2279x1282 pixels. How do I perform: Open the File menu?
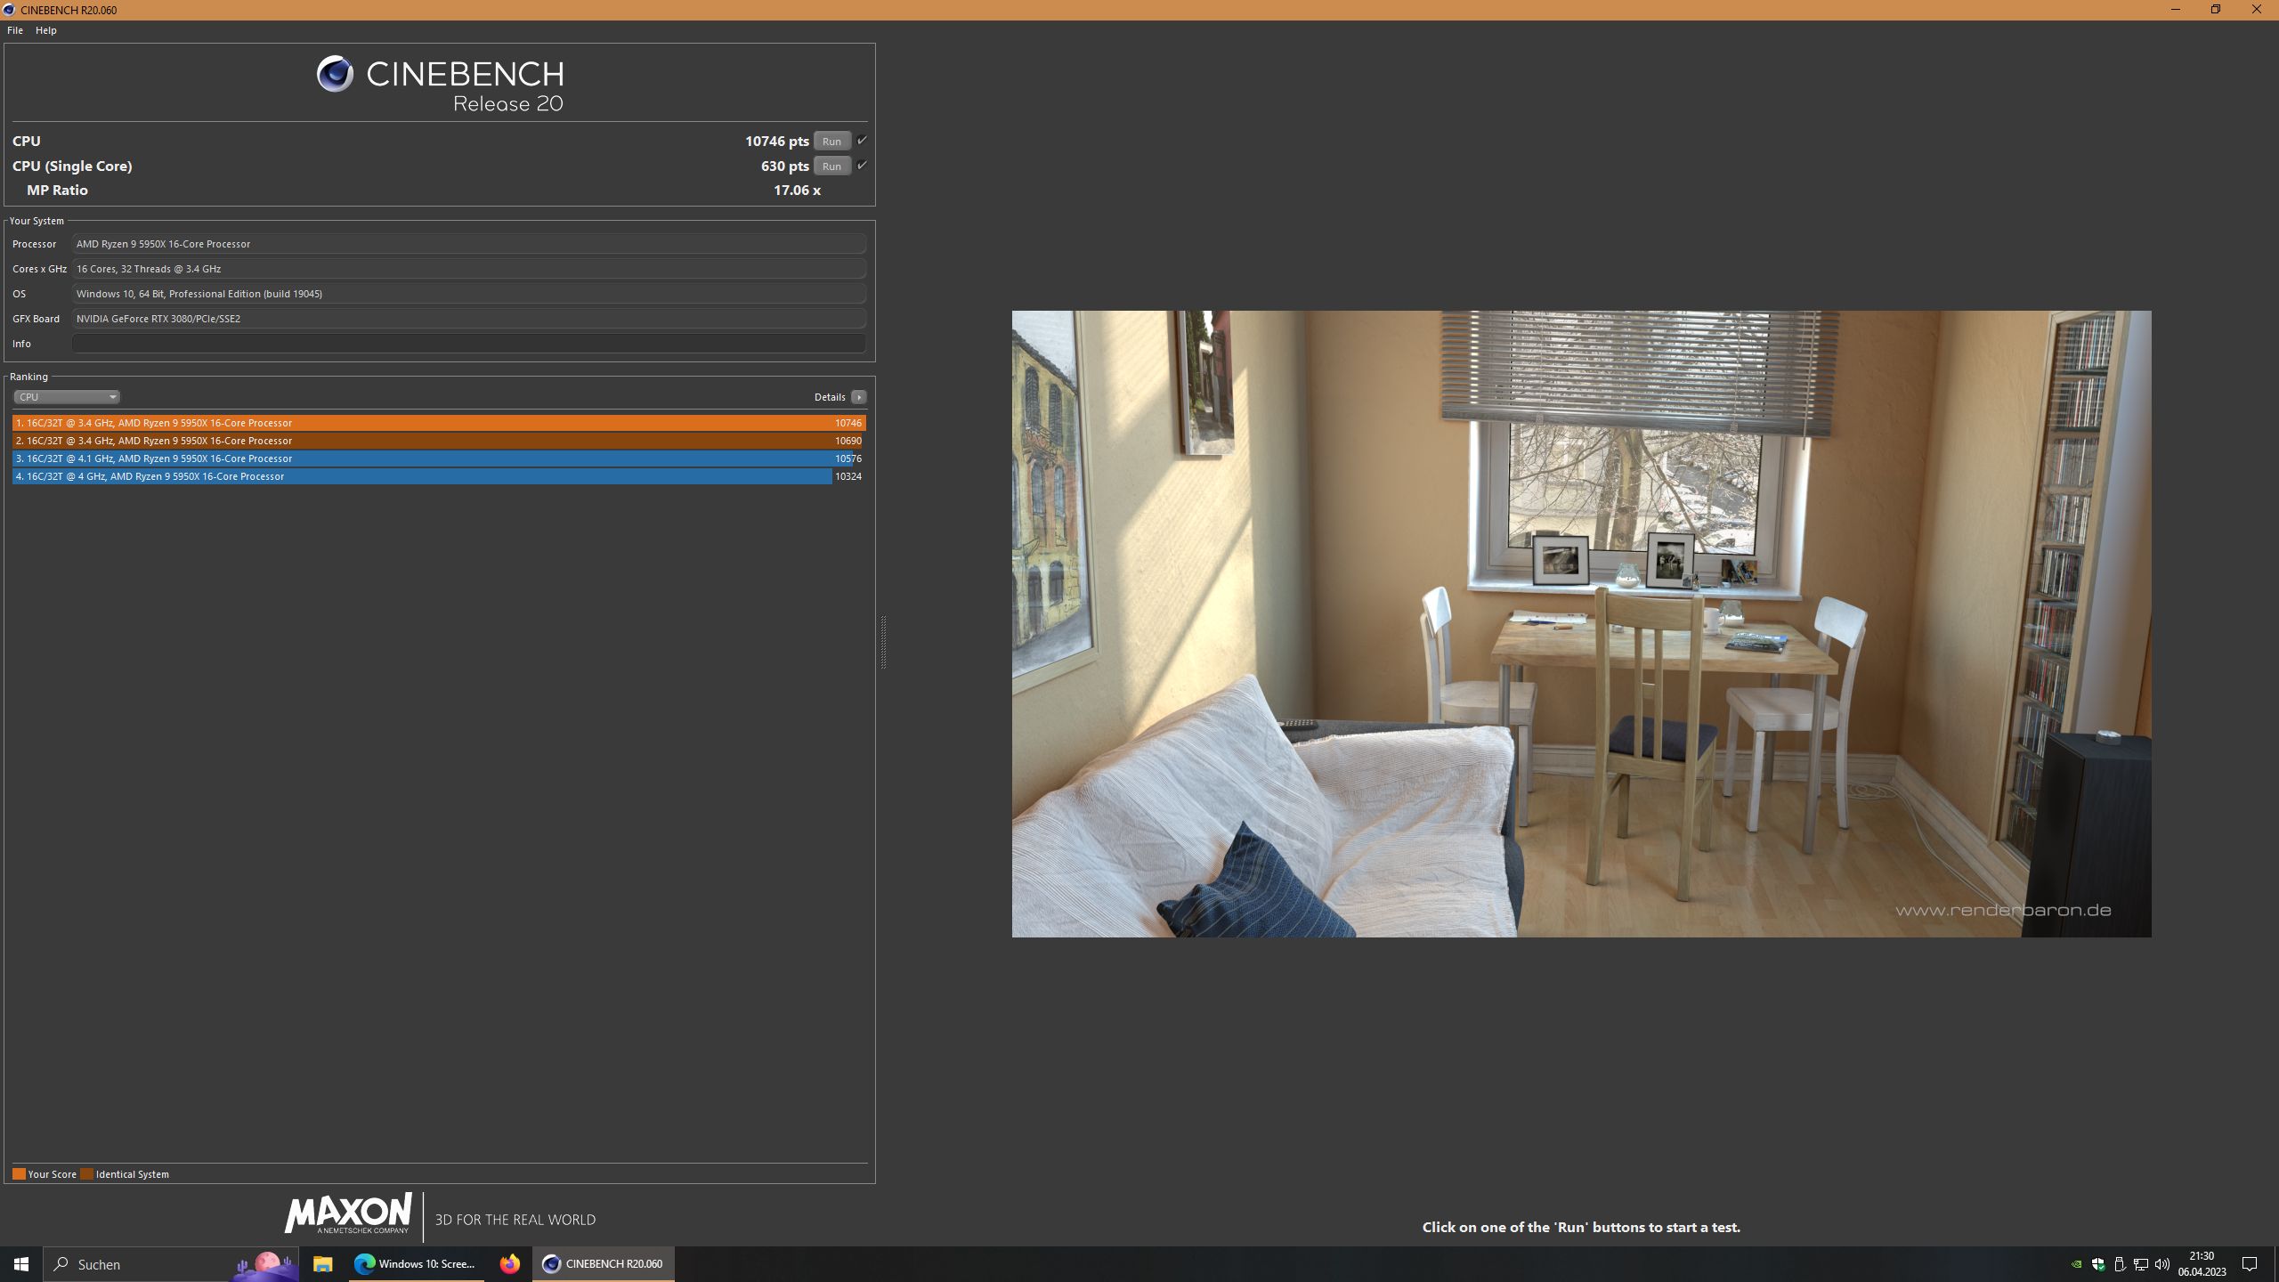15,30
